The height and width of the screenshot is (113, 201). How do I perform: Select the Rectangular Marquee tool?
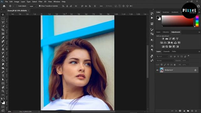tap(3, 19)
